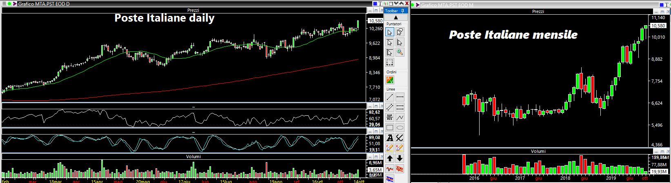Select the zigzag polyline tool
The width and height of the screenshot is (671, 183).
pyautogui.click(x=400, y=117)
